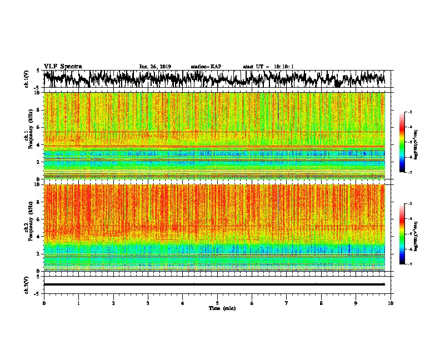
Task: Click time axis tick label "4"
Action: click(183, 303)
